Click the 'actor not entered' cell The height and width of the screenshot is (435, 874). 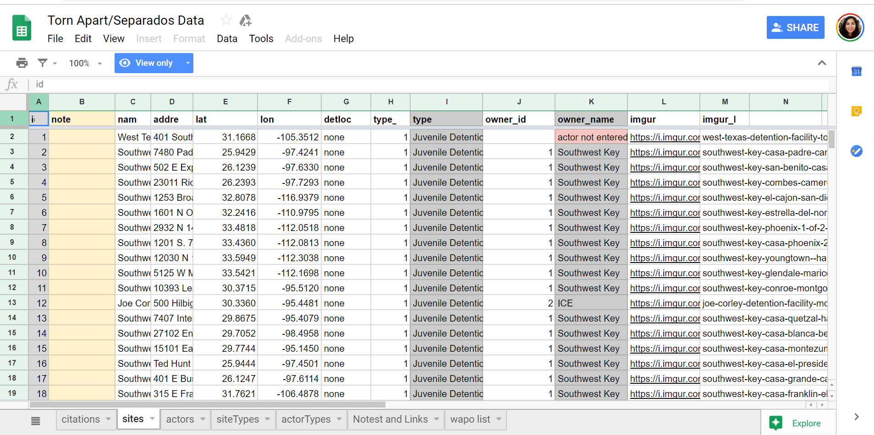click(591, 137)
